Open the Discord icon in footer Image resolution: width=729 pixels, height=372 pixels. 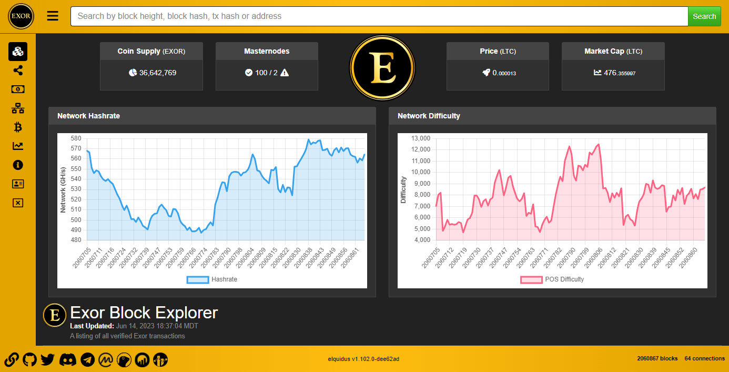(67, 360)
